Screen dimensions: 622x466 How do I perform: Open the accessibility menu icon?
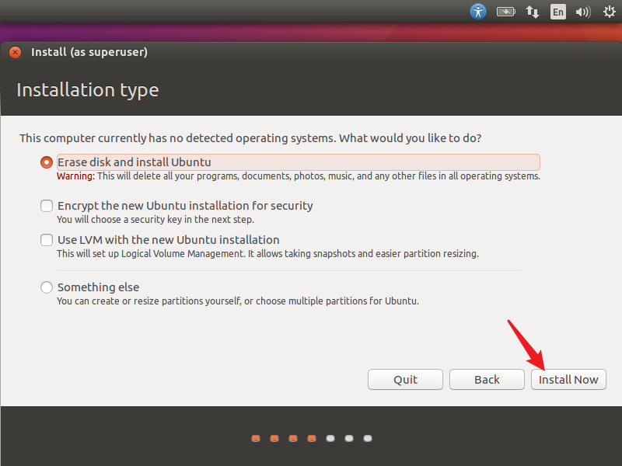coord(478,12)
